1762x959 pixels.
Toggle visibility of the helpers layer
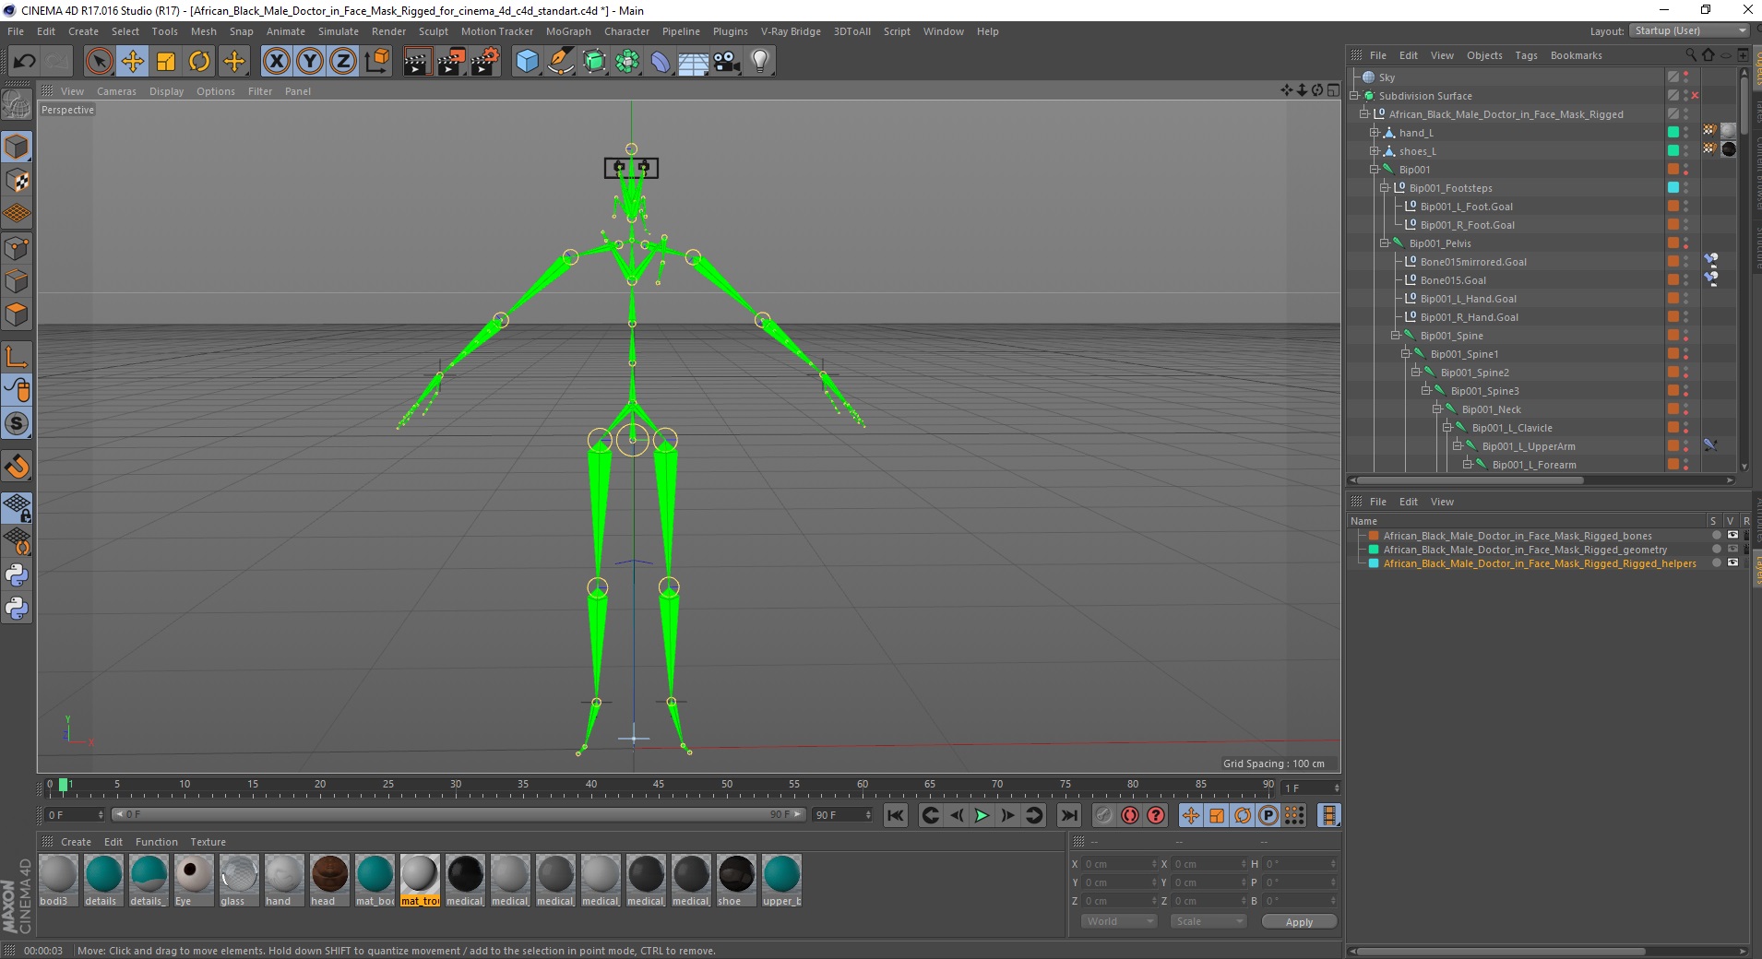[x=1732, y=563]
